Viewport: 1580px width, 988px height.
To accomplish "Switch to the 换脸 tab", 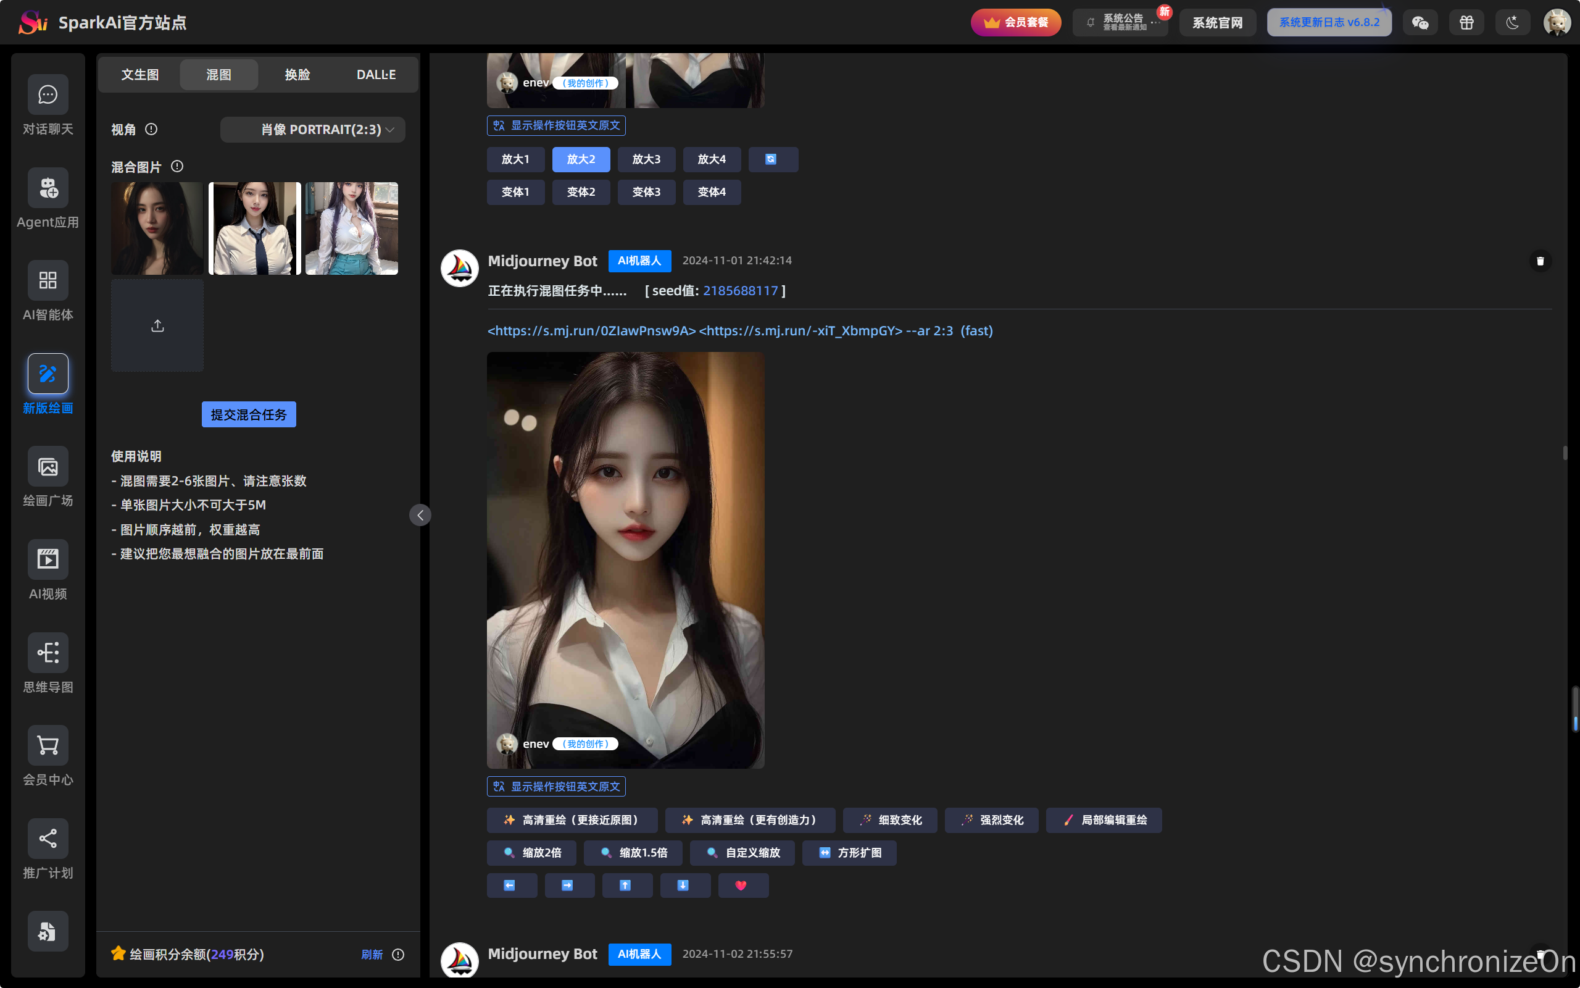I will tap(297, 75).
